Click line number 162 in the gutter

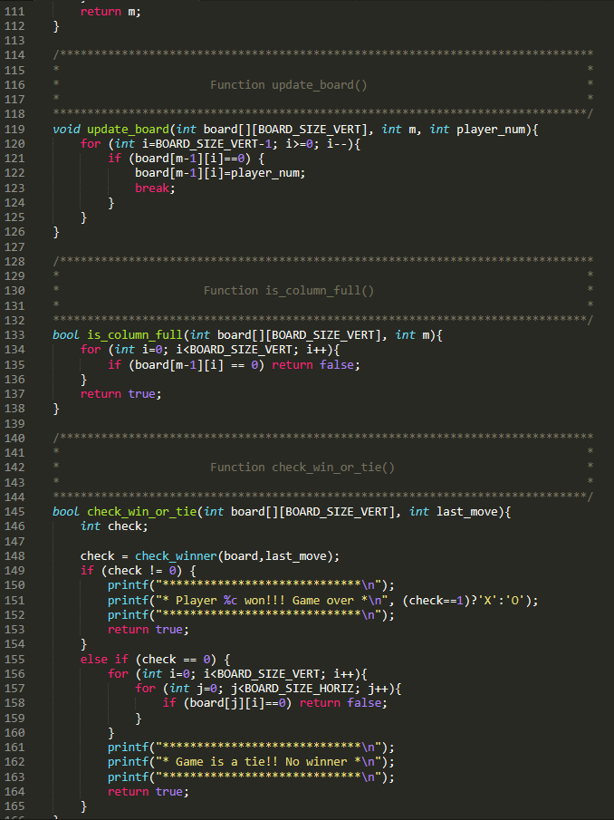coord(14,762)
